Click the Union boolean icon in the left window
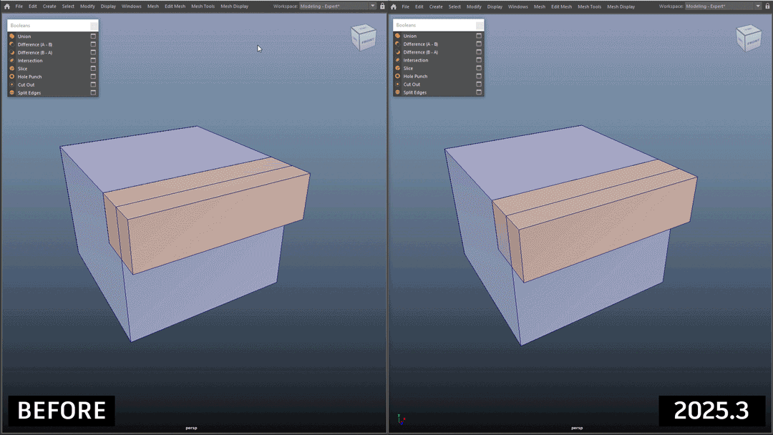The height and width of the screenshot is (435, 773). tap(12, 36)
